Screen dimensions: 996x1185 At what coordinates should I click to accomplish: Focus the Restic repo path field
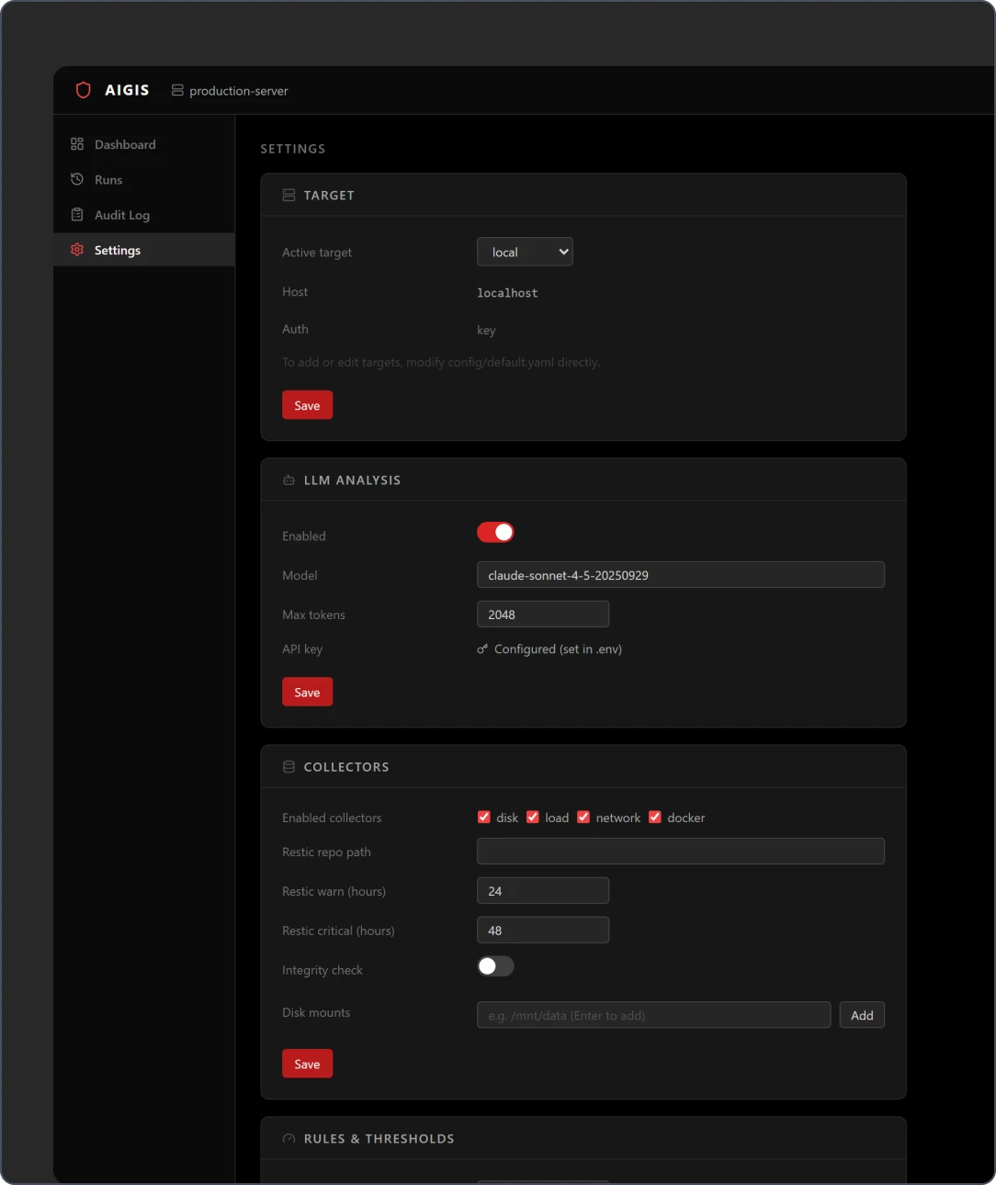(681, 852)
